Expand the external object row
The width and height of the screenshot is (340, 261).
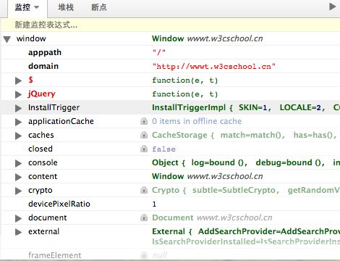pos(18,232)
